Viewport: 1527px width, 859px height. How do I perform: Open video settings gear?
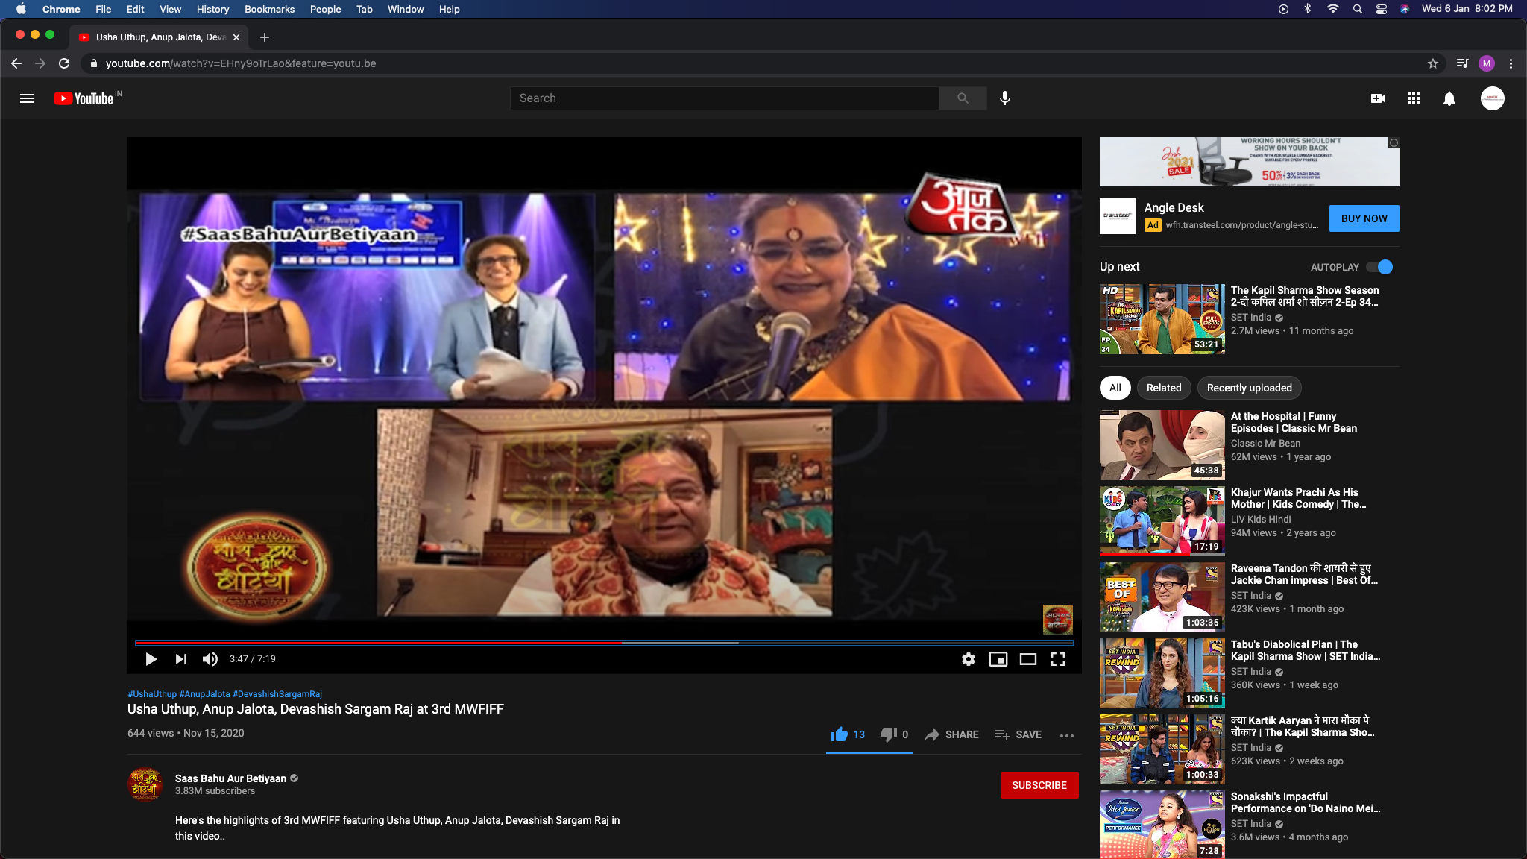point(968,659)
